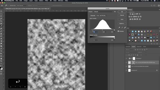Toggle lock transparent pixels in Layers panel
Viewport: 160px width, 90px height.
129,55
